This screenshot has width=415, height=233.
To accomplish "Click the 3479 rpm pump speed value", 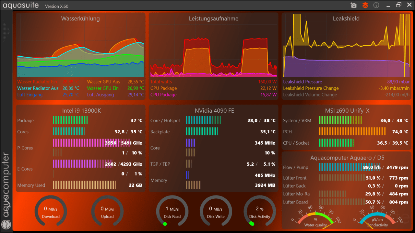I will click(x=397, y=167).
